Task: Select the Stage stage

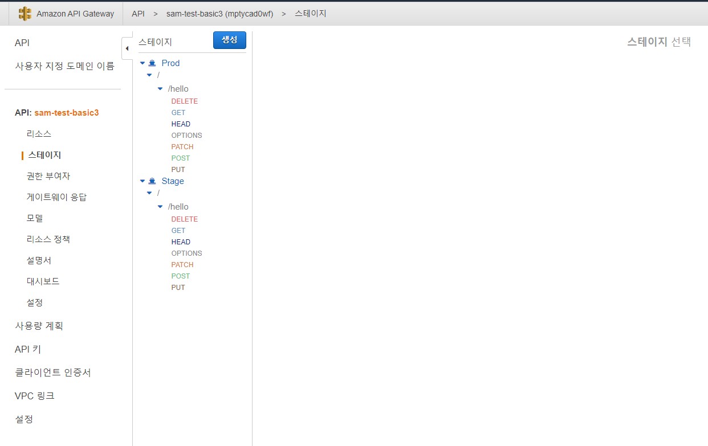Action: pyautogui.click(x=173, y=181)
